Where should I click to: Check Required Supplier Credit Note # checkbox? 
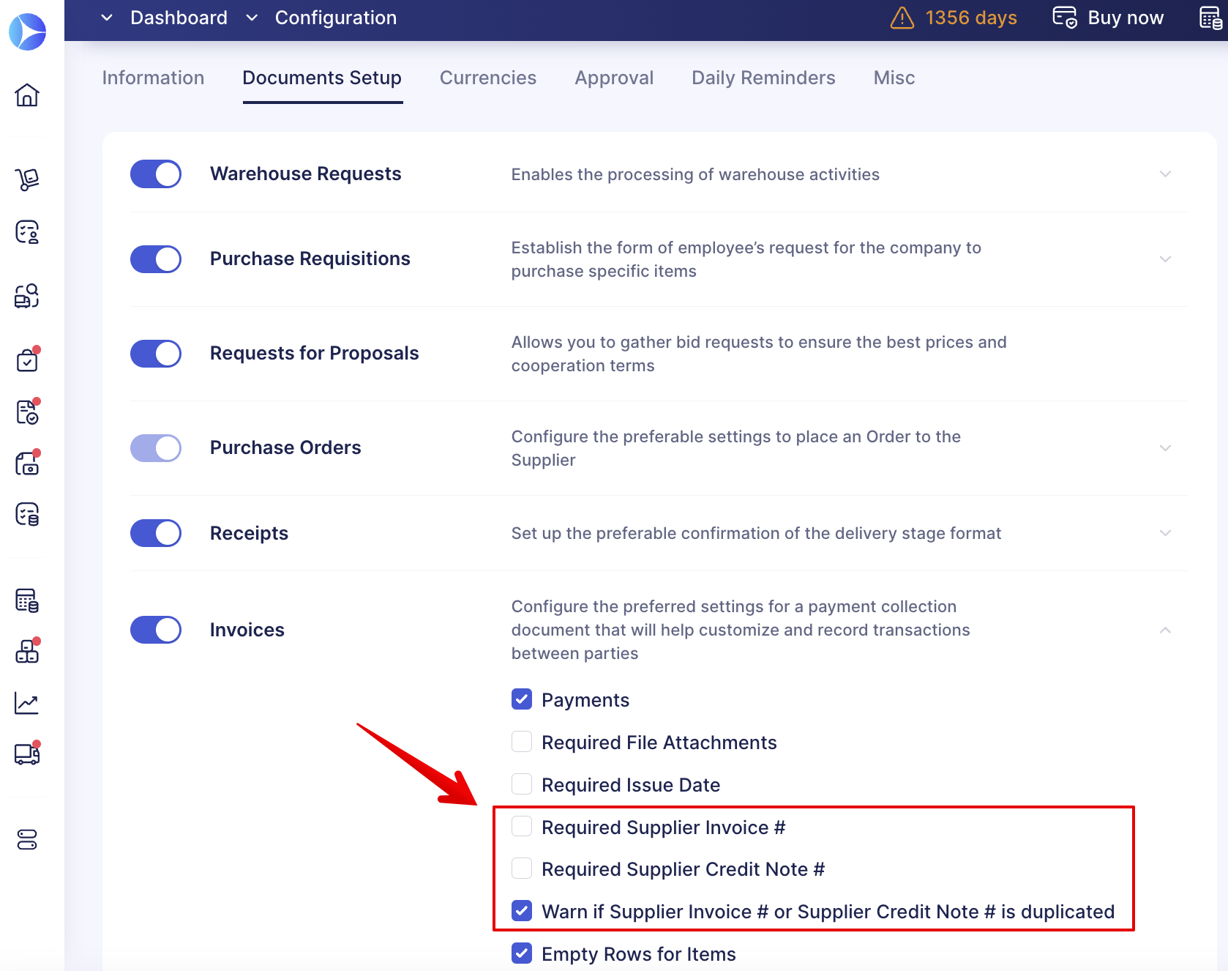click(x=522, y=868)
